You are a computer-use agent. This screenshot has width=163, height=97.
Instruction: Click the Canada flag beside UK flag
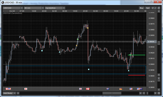pos(88,89)
